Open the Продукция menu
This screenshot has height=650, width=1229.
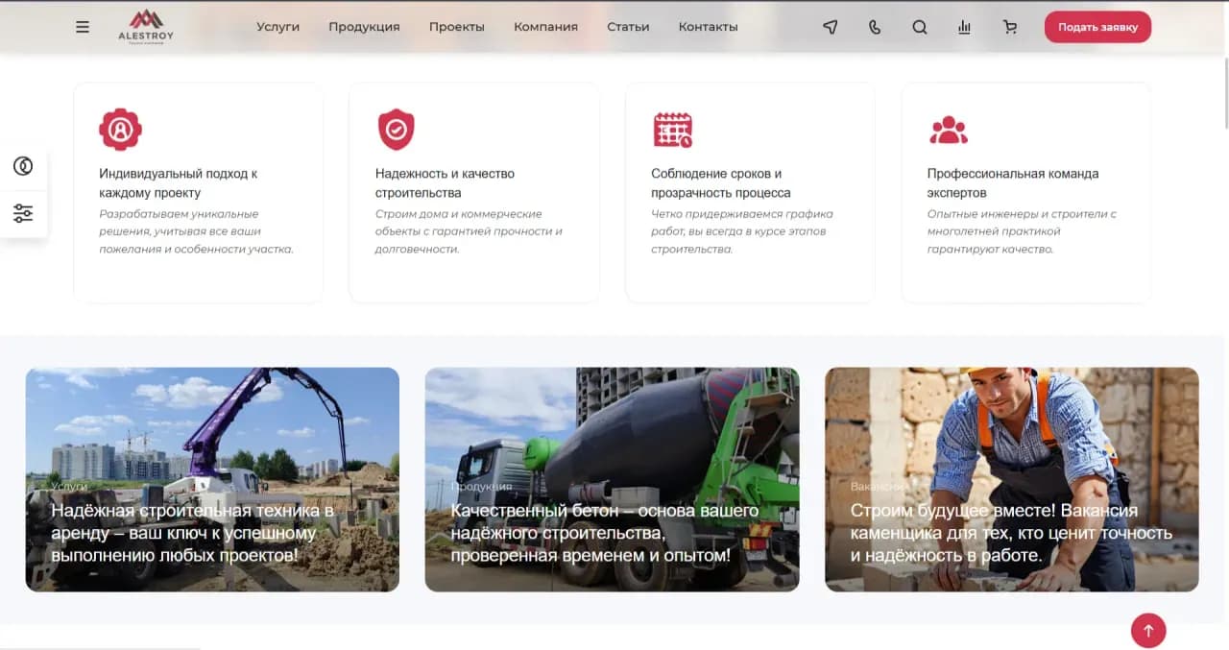click(364, 27)
